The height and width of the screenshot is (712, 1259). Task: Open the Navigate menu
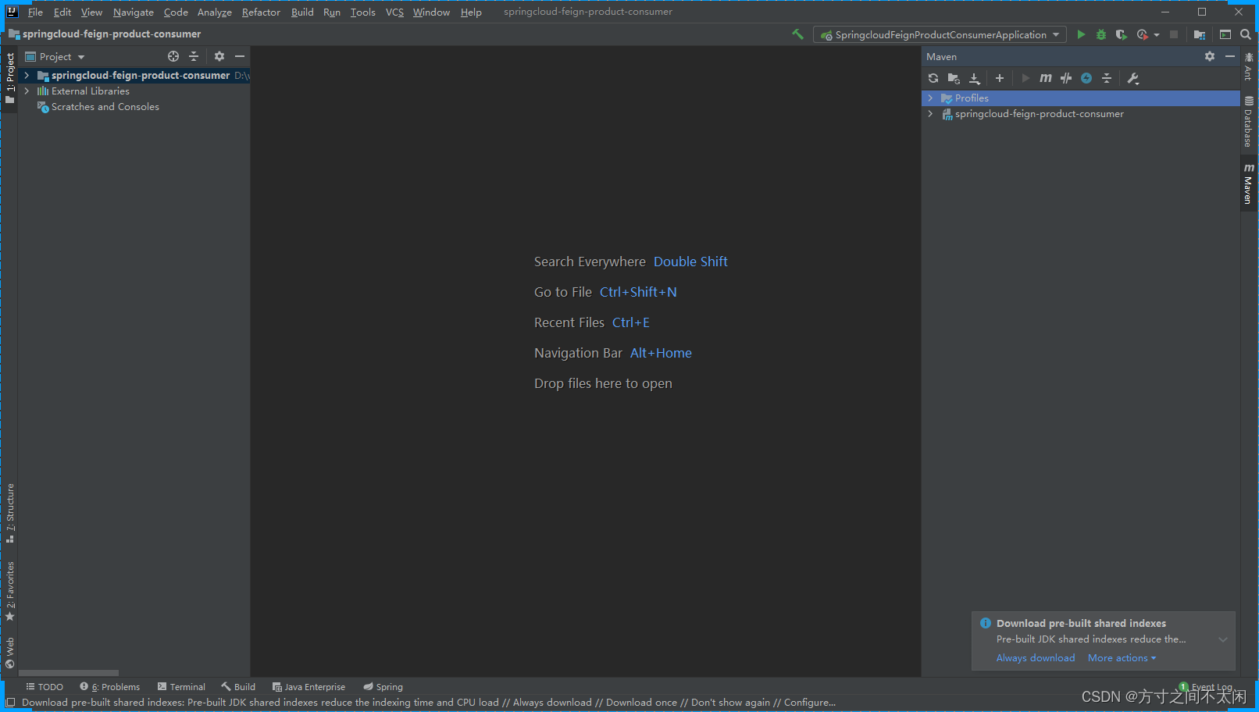(x=134, y=12)
